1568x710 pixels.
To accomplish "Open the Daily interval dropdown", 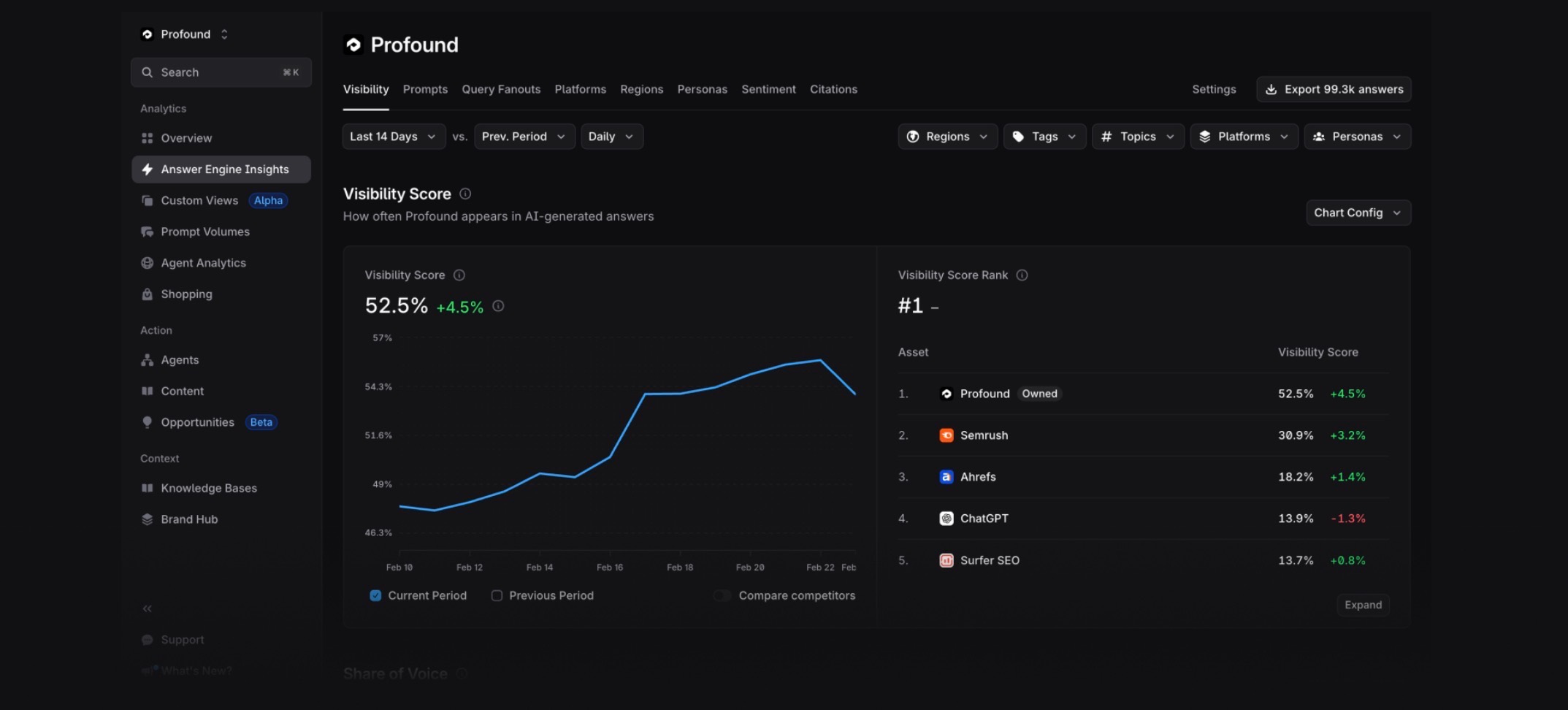I will pos(612,137).
